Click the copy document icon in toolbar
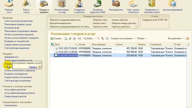The image size is (192, 108). [x=66, y=39]
